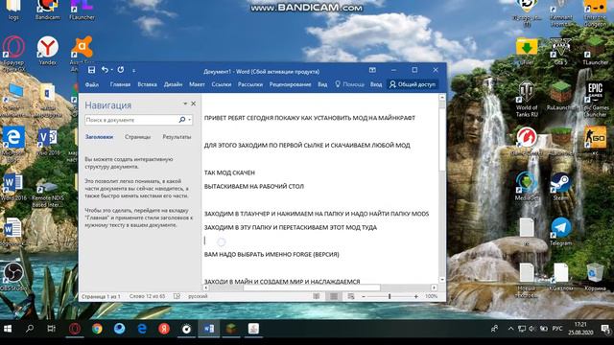Screen dimensions: 614x345
Task: Select the World of Tanks RU shortcut
Action: [x=527, y=99]
